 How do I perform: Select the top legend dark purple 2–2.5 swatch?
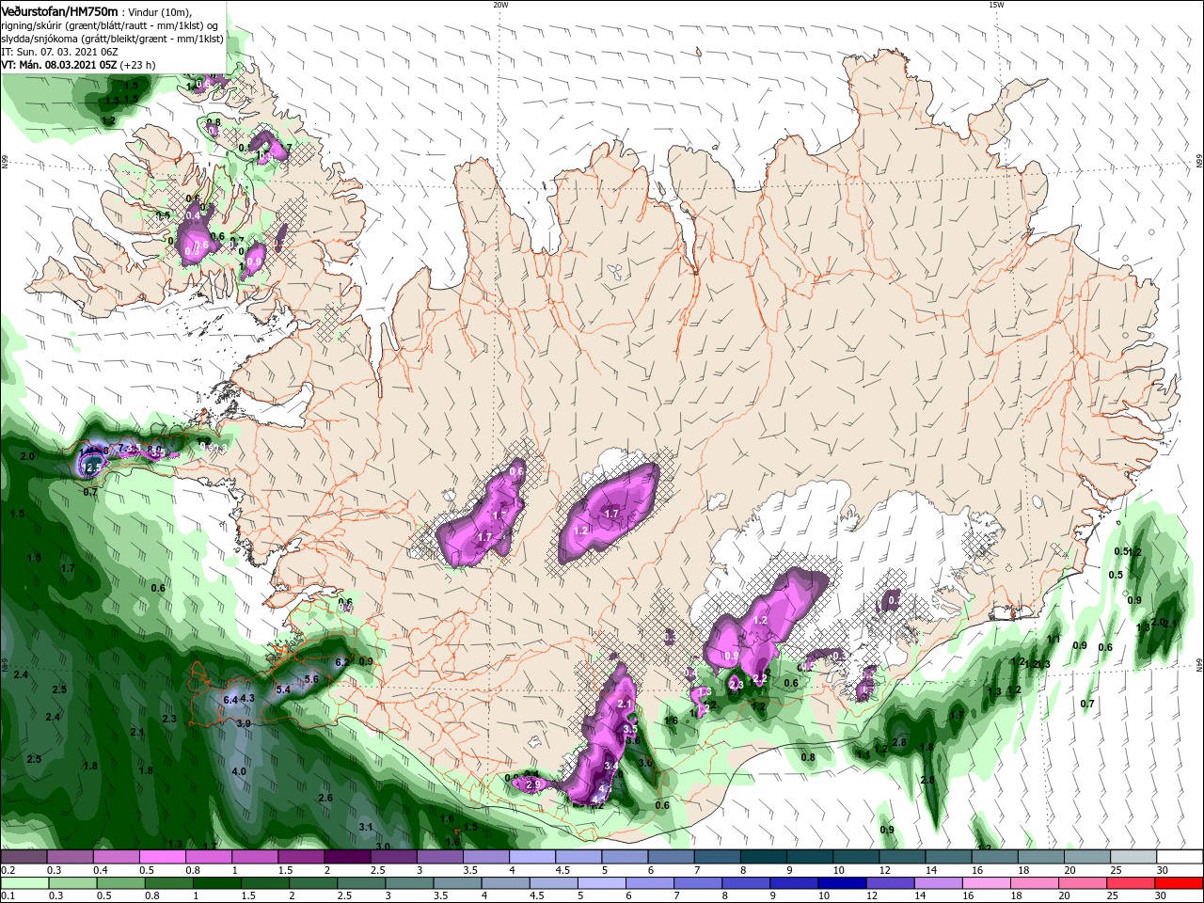click(347, 857)
